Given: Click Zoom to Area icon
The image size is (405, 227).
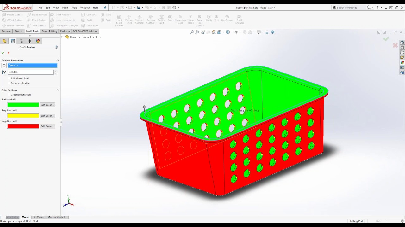Looking at the screenshot, I should [197, 32].
